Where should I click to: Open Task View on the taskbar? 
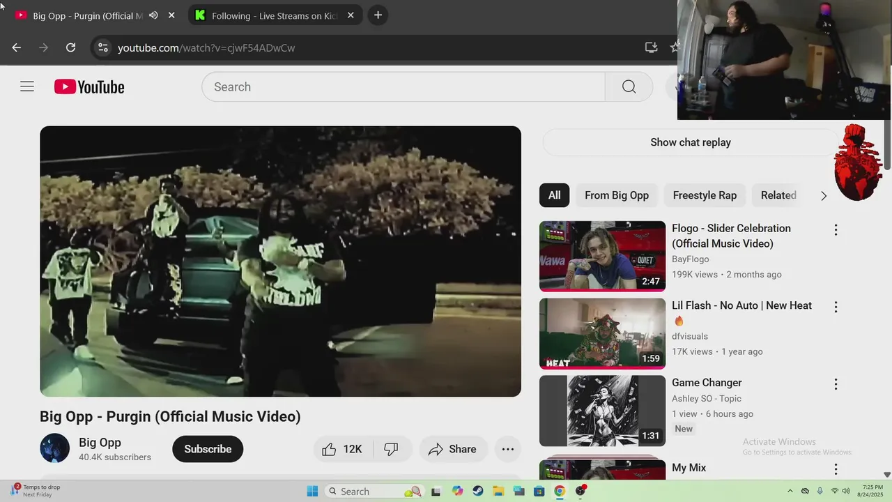436,491
